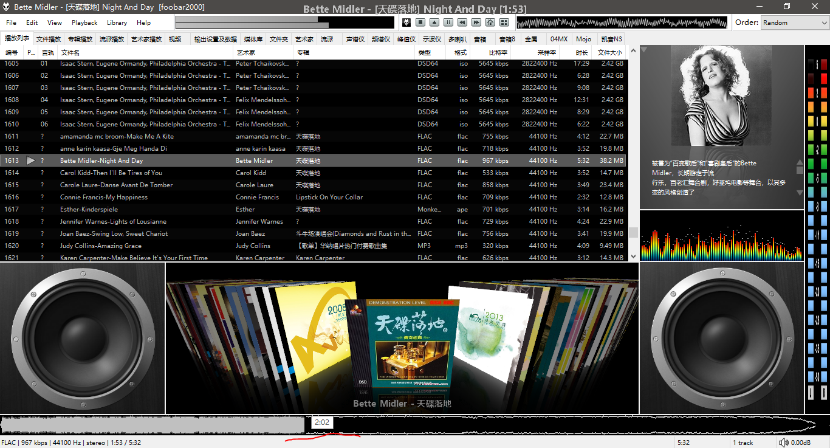The height and width of the screenshot is (448, 830).
Task: Select track Carol Kidd-Then I'll Be Tires of You
Action: [111, 173]
